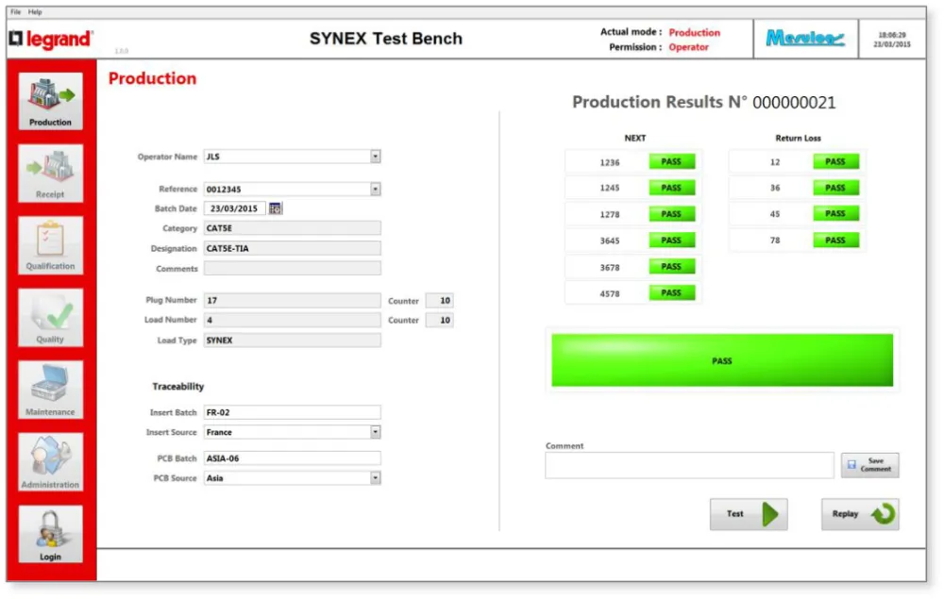This screenshot has height=599, width=944.
Task: Open the Quality checkmark icon
Action: click(x=51, y=318)
